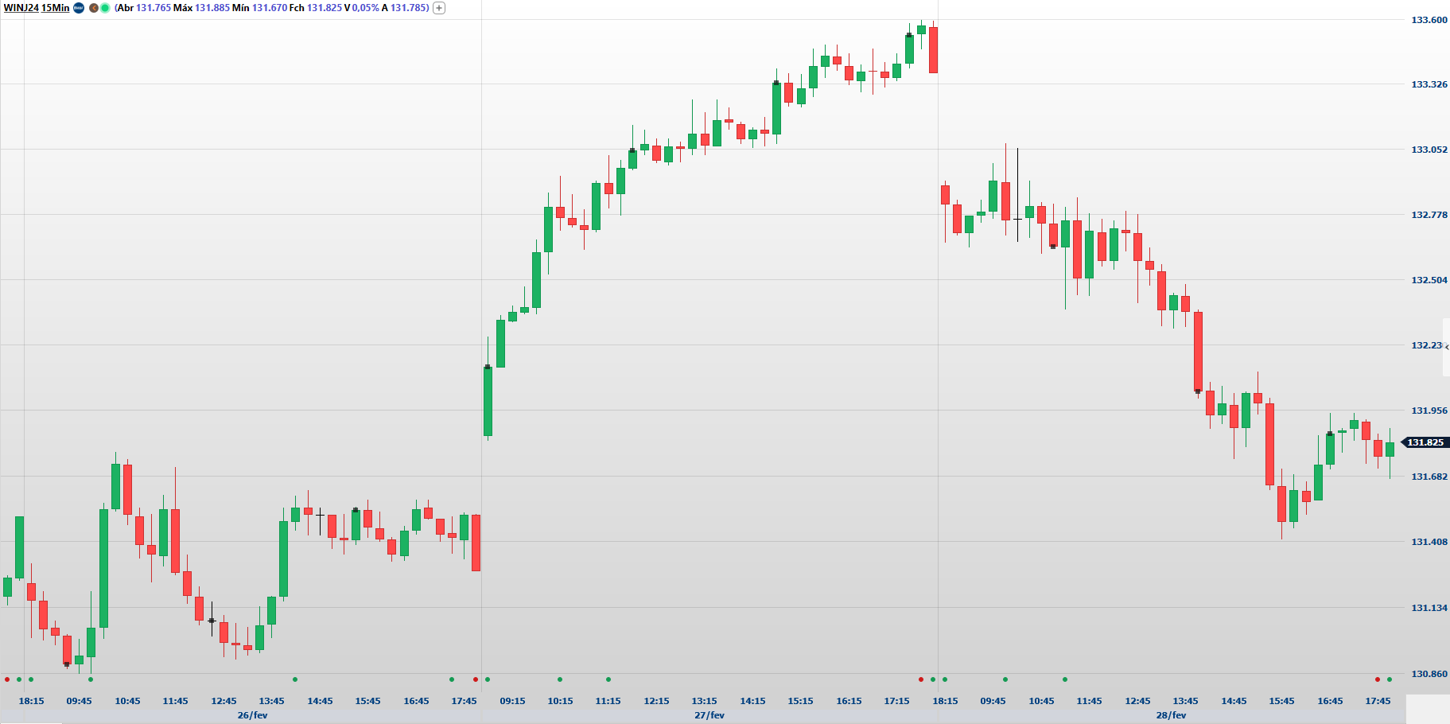Click the WINJ24 ticker symbol label
This screenshot has width=1450, height=724.
pyautogui.click(x=21, y=8)
